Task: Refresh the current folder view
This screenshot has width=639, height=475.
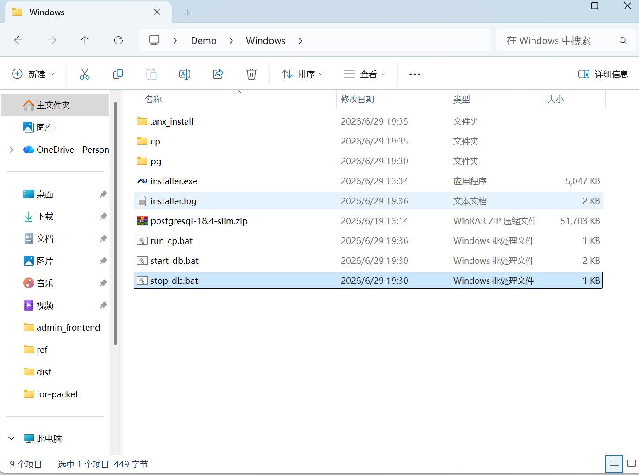Action: (x=119, y=40)
